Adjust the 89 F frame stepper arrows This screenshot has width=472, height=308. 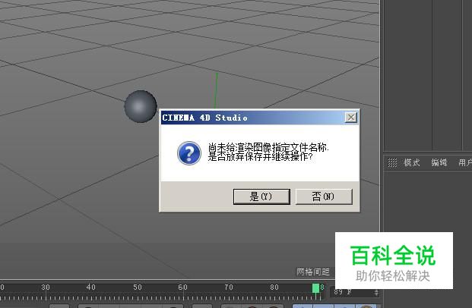376,292
